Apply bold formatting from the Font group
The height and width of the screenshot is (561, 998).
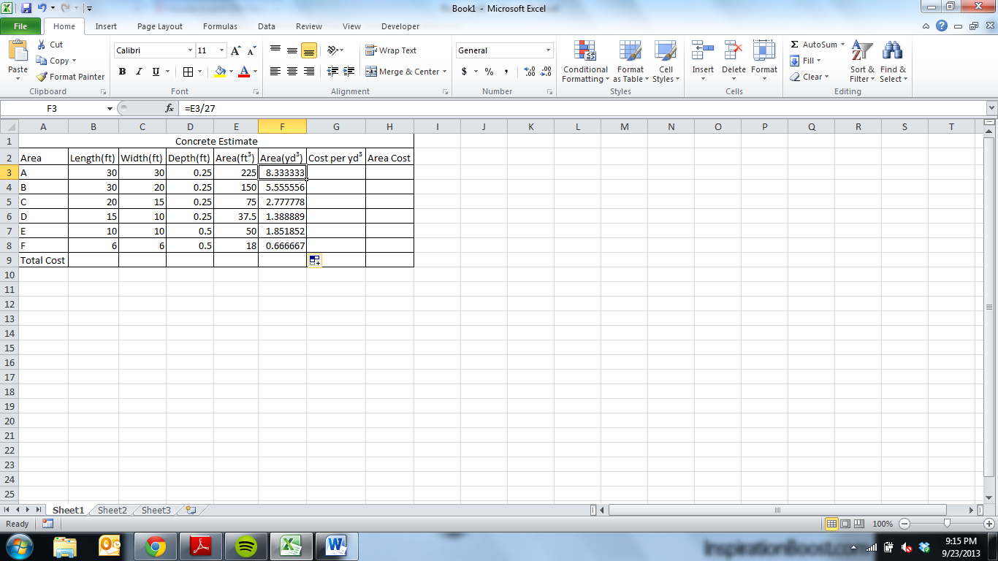[122, 72]
